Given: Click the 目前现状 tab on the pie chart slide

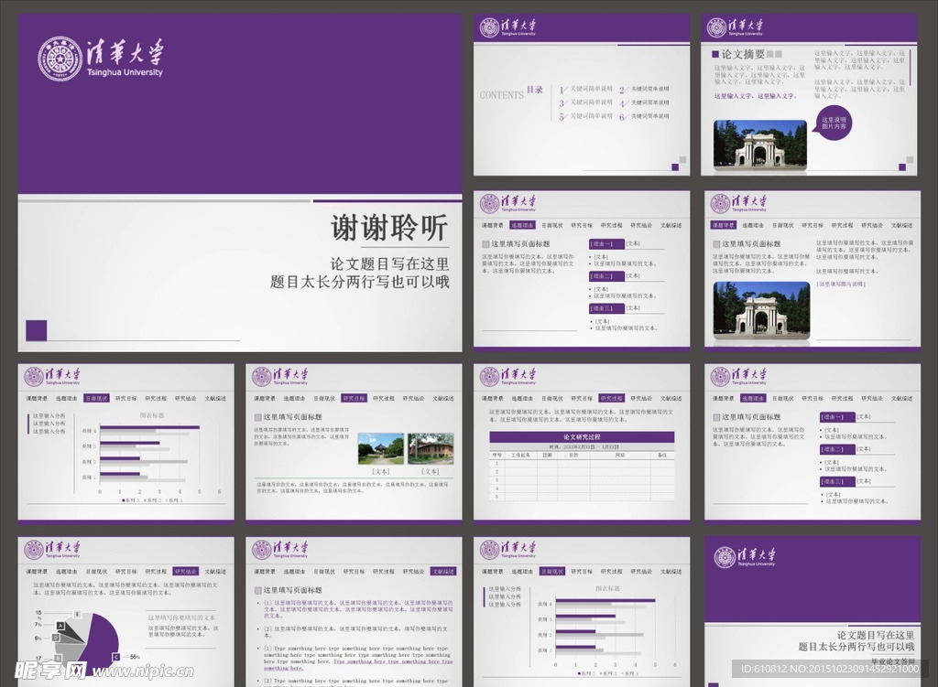Looking at the screenshot, I should coord(95,571).
